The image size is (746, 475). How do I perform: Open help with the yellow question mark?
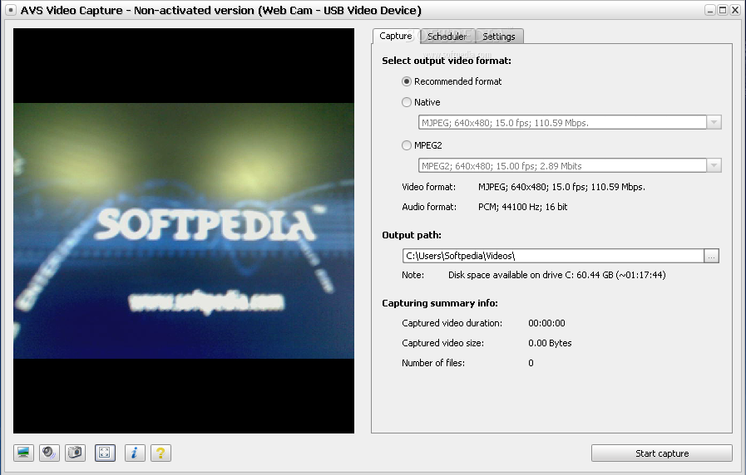(161, 453)
